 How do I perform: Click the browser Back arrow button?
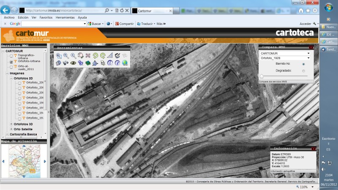pos(5,10)
